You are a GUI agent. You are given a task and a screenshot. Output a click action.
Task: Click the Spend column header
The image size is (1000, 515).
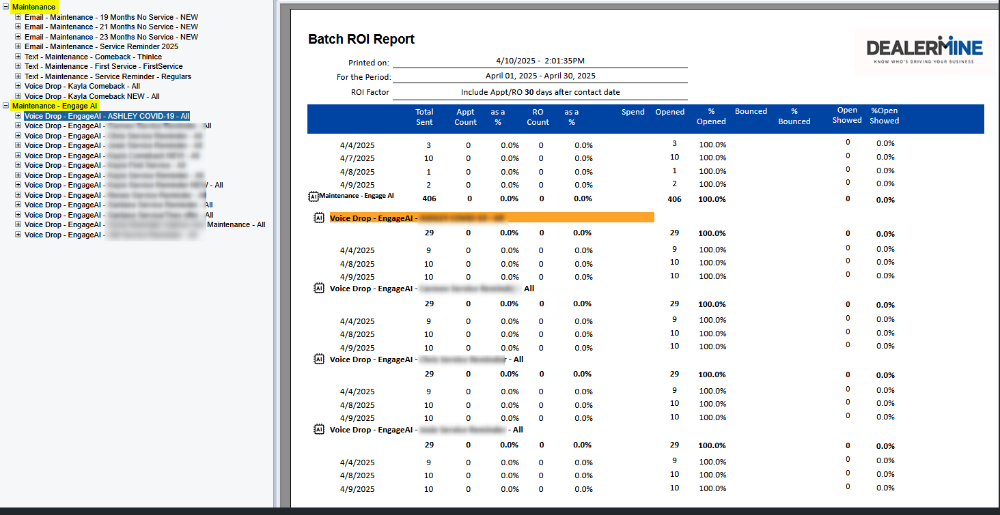633,112
